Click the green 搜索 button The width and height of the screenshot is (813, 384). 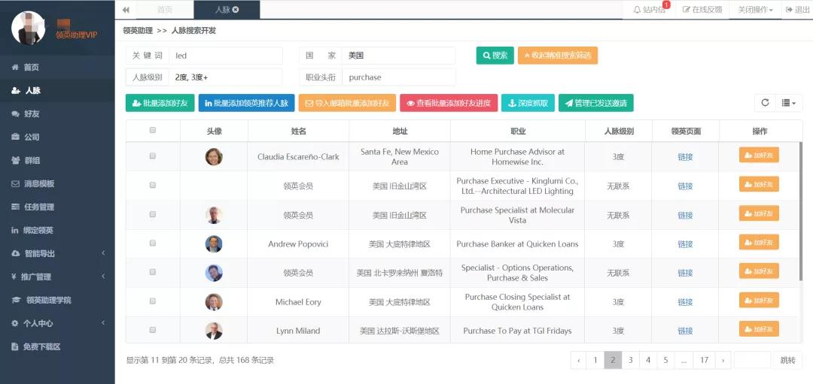pos(495,56)
